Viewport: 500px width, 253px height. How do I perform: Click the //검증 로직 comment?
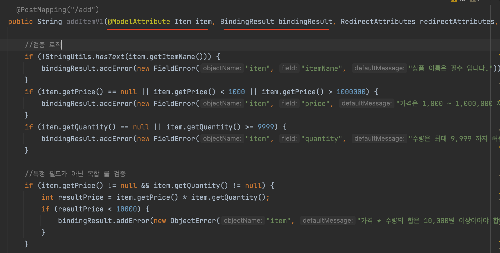[43, 45]
